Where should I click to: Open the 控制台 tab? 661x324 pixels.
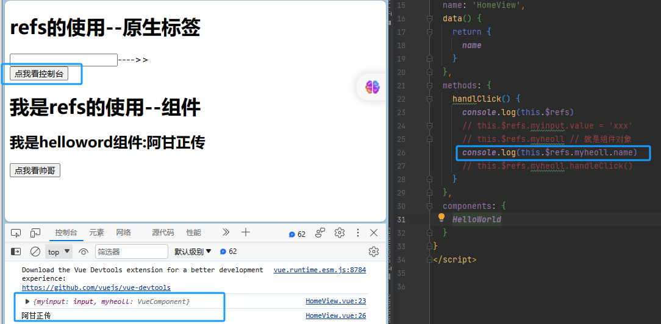pos(66,233)
